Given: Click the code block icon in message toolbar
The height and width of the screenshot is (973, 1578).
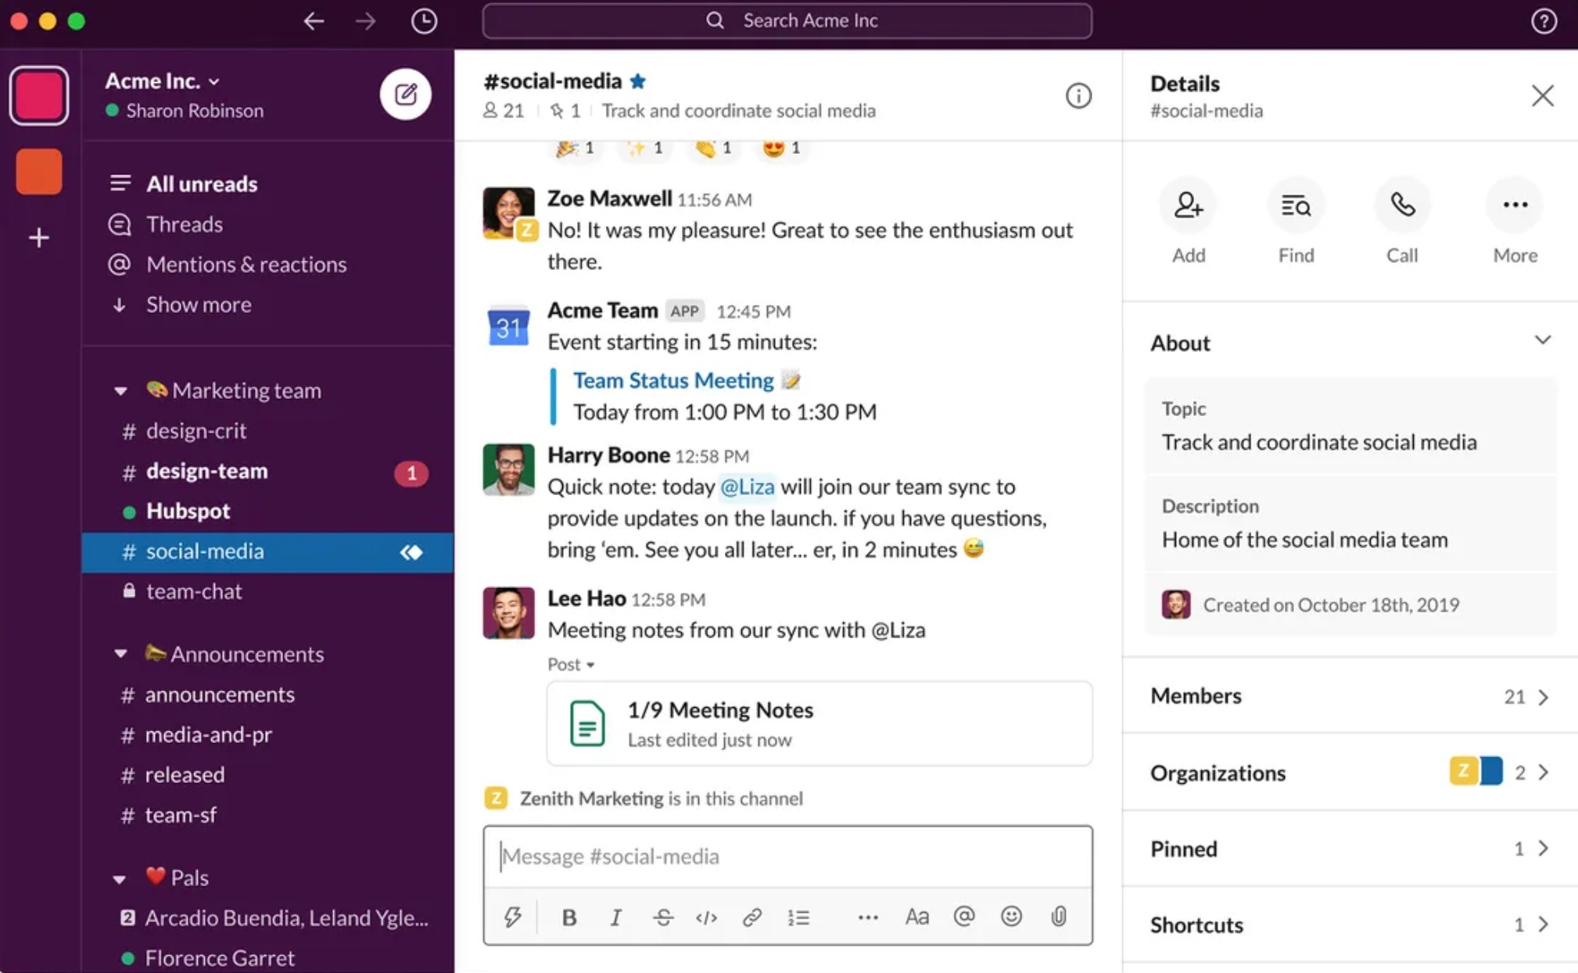Looking at the screenshot, I should [705, 917].
